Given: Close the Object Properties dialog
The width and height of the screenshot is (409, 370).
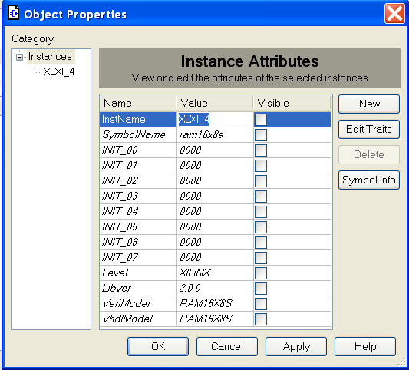Looking at the screenshot, I should pos(394,13).
